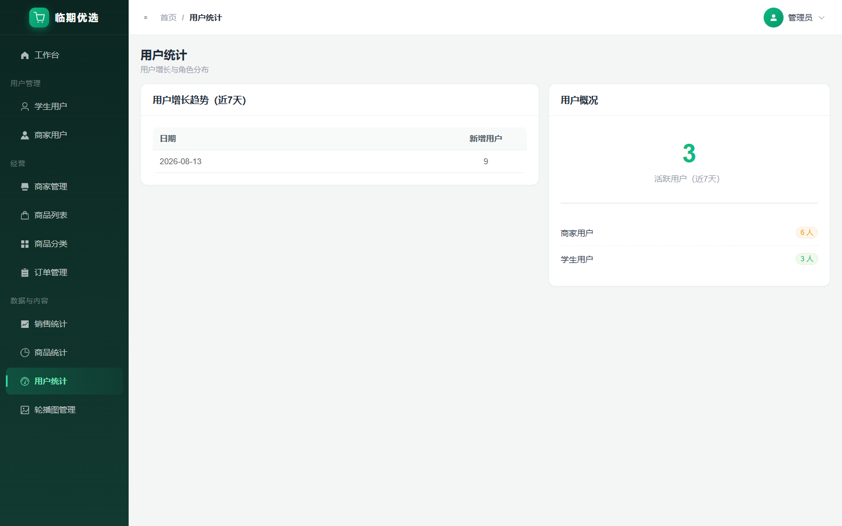Click the pie chart icon beside 商品统计
The image size is (842, 526).
tap(25, 352)
